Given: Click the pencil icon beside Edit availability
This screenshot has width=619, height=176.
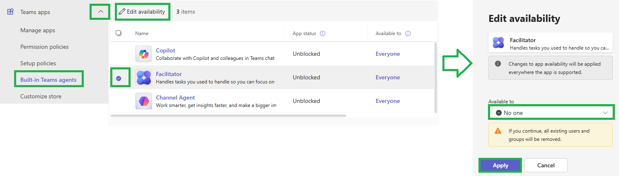Looking at the screenshot, I should [121, 12].
